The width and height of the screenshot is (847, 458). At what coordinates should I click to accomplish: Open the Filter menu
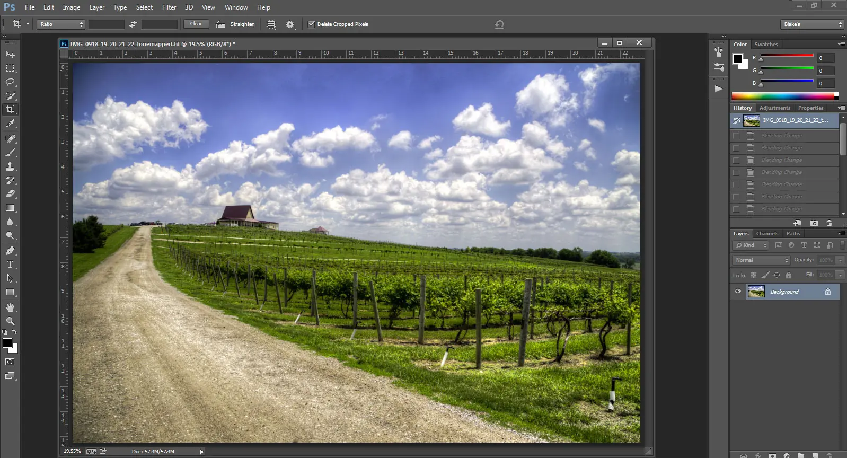(x=169, y=7)
